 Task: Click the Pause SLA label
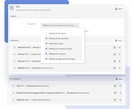[x=32, y=24]
